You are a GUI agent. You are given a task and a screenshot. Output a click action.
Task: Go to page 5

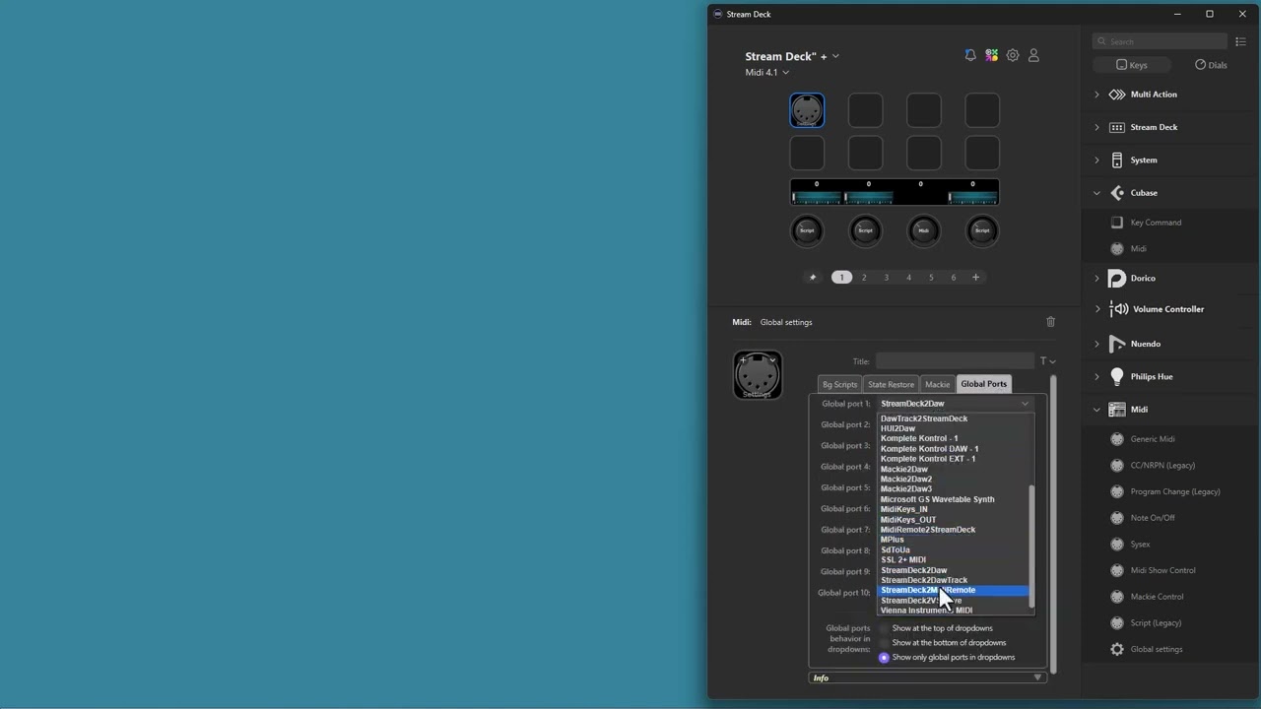coord(931,278)
